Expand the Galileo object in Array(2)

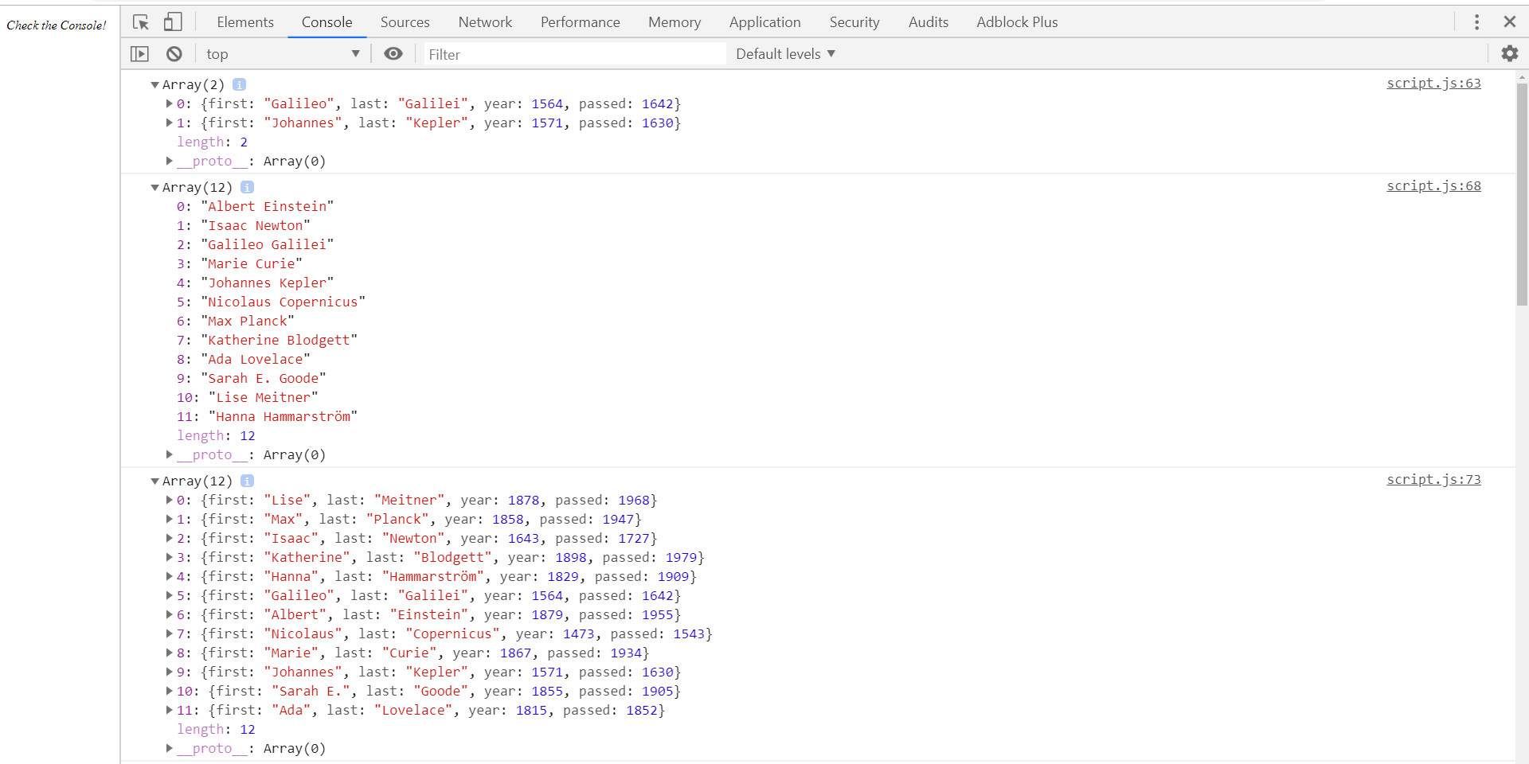click(169, 103)
